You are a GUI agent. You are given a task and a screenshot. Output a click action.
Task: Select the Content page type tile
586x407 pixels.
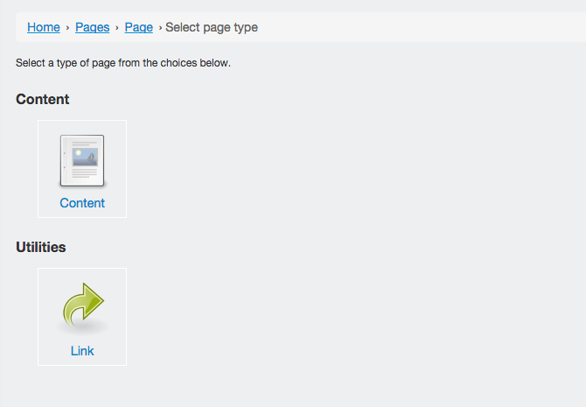[82, 169]
